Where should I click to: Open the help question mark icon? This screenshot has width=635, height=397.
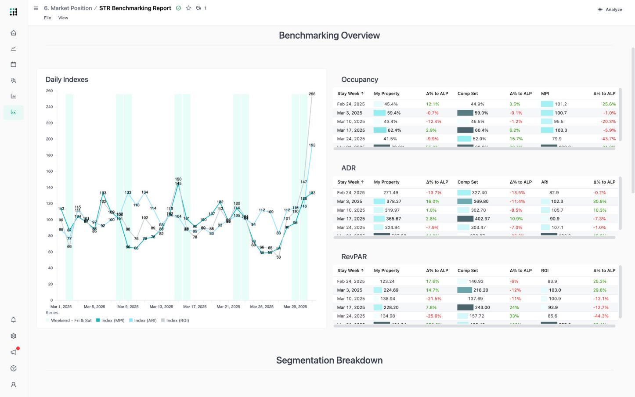(x=14, y=368)
